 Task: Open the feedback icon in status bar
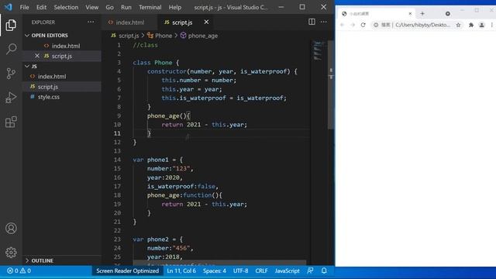point(310,270)
